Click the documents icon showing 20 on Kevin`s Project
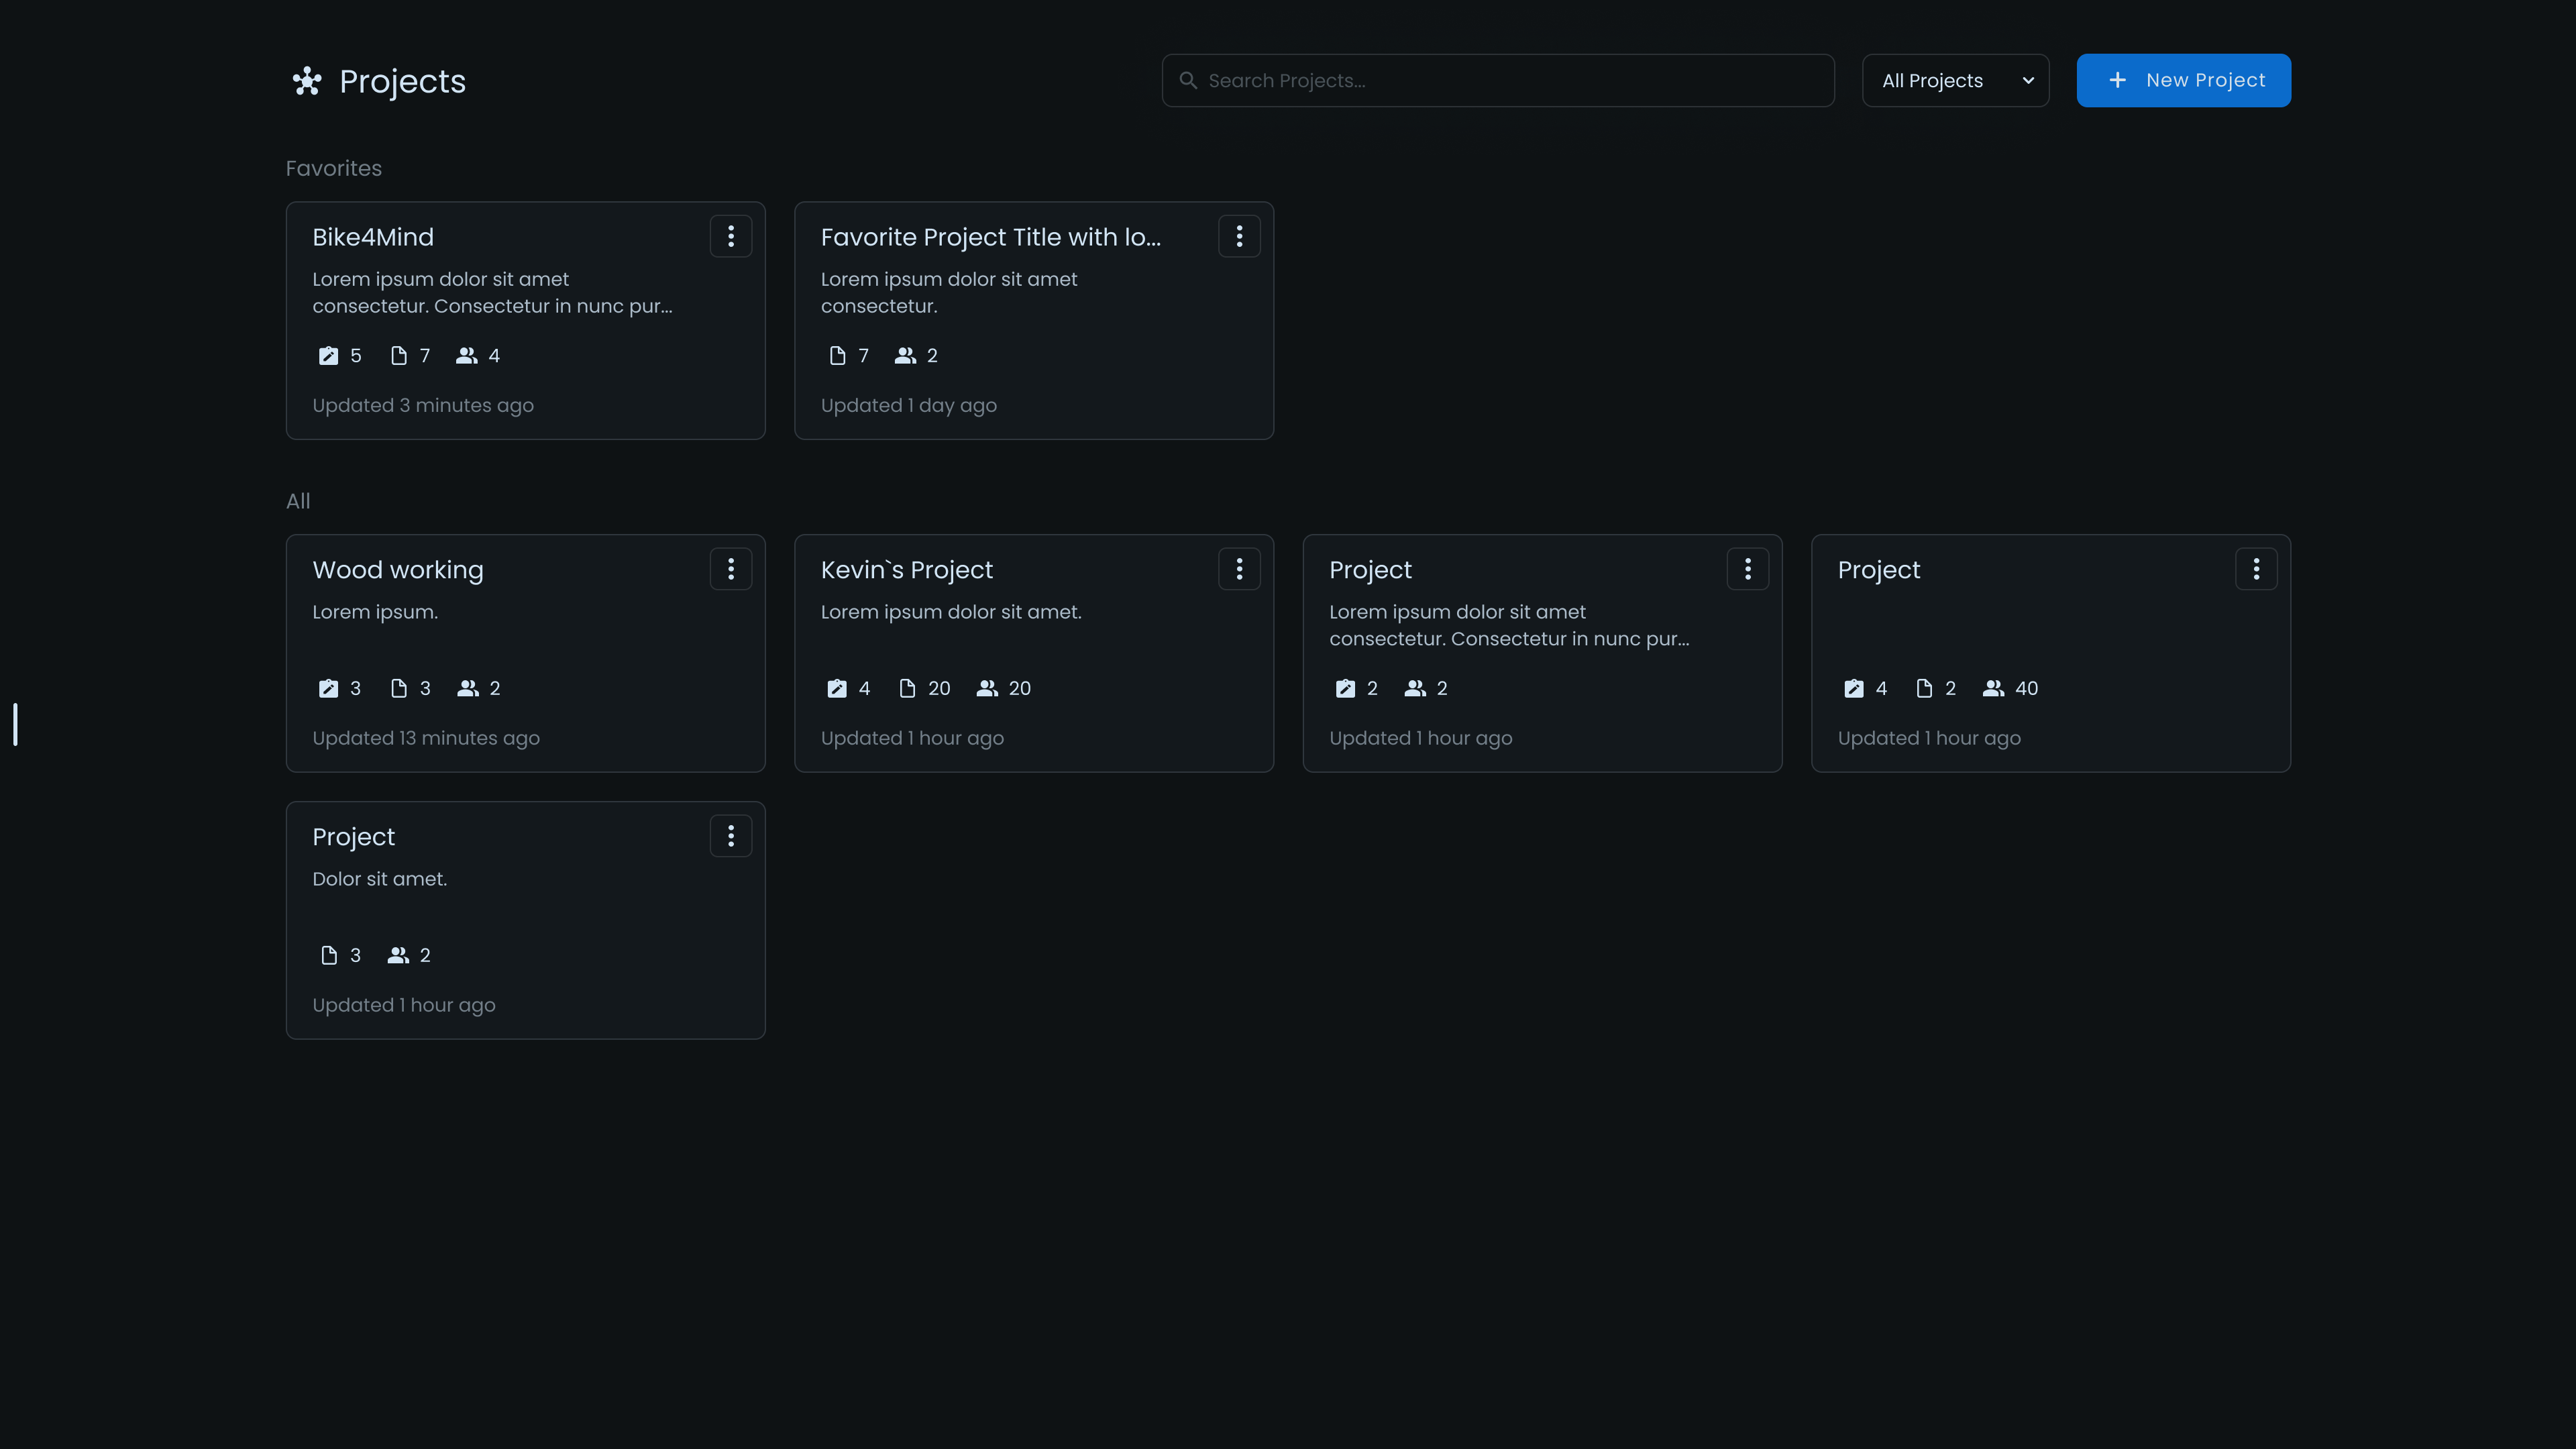Image resolution: width=2576 pixels, height=1449 pixels. (907, 688)
